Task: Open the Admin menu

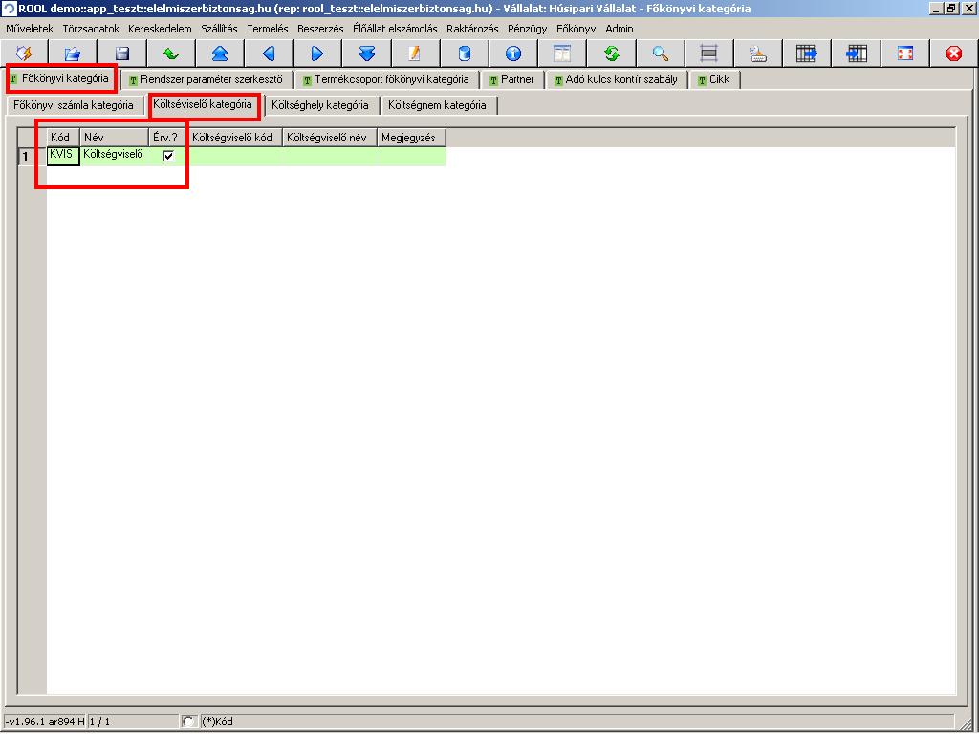Action: [x=619, y=29]
